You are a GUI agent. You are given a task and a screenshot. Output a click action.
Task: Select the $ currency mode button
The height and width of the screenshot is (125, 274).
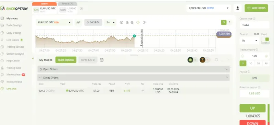[x=224, y=22]
